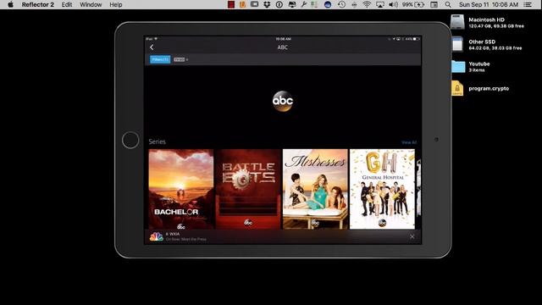Open the Notification Center icon

(x=528, y=4)
